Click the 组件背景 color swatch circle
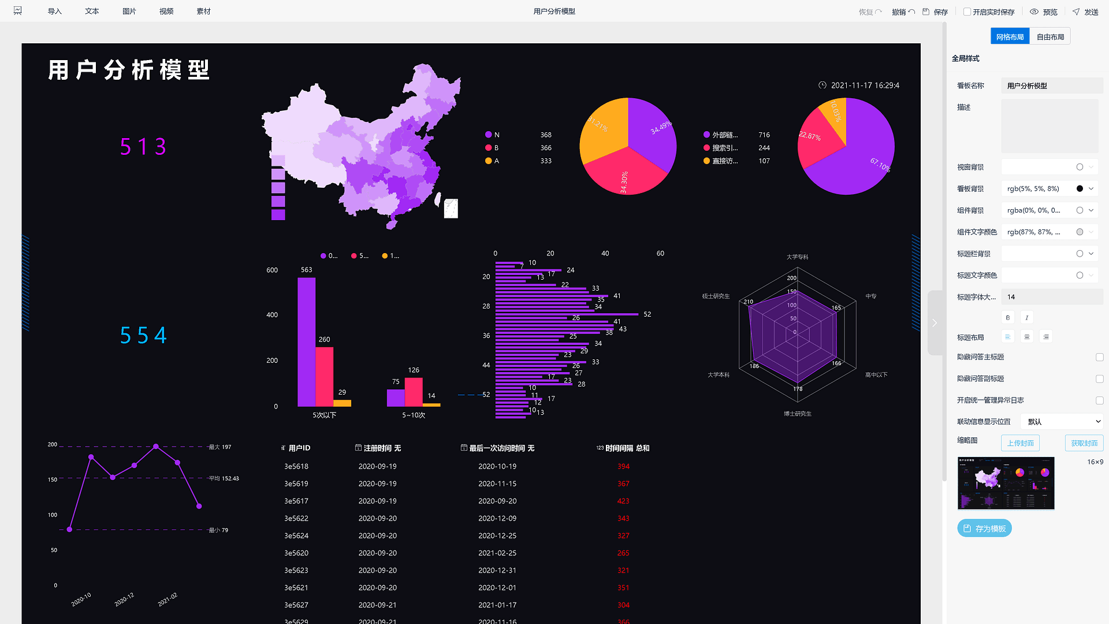 1080,210
